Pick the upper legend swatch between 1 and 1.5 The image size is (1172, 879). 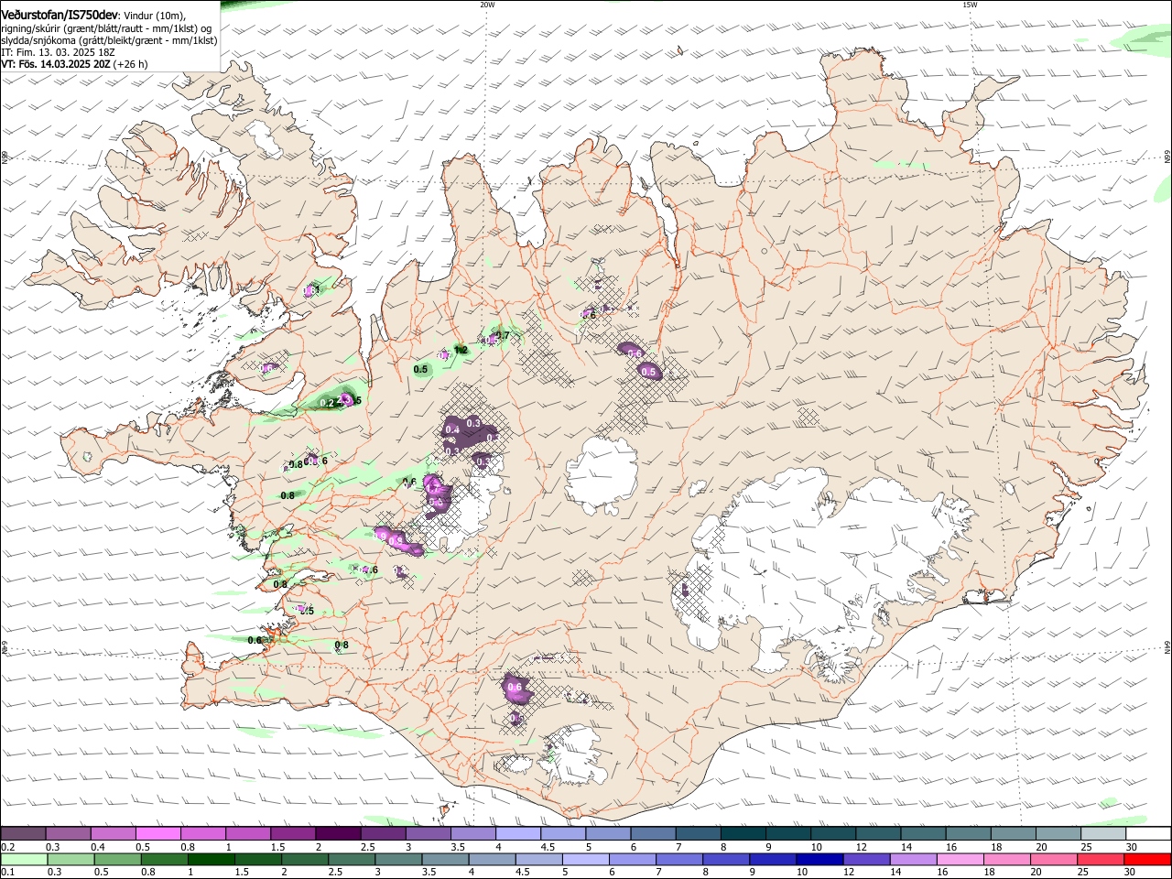coord(247,834)
